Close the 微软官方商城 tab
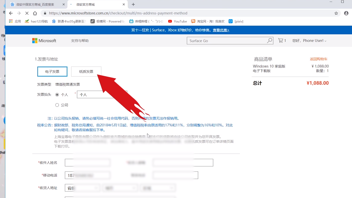 [124, 5]
